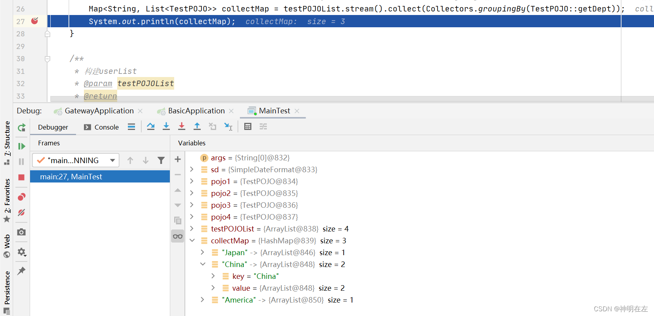Open Structure tool window
Screen dimensions: 654x316
point(7,142)
